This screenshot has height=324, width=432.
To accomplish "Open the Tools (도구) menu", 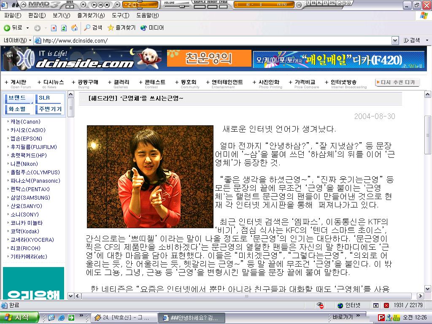I will coord(120,16).
